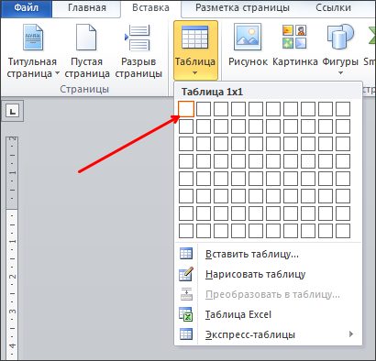Open the Титульная страница dropdown arrow

click(57, 73)
